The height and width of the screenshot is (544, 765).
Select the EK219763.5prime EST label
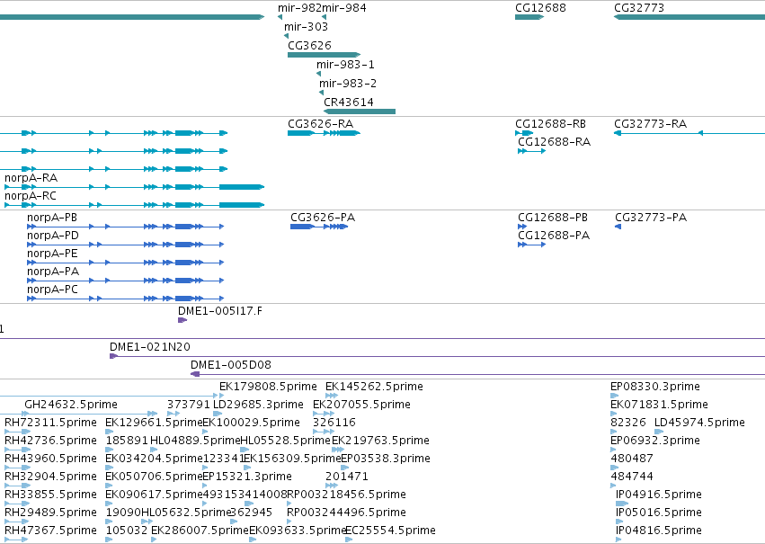(x=380, y=441)
